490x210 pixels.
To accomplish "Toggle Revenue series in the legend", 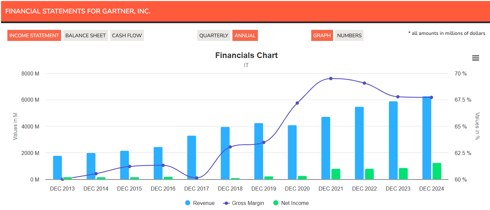I will click(x=200, y=203).
